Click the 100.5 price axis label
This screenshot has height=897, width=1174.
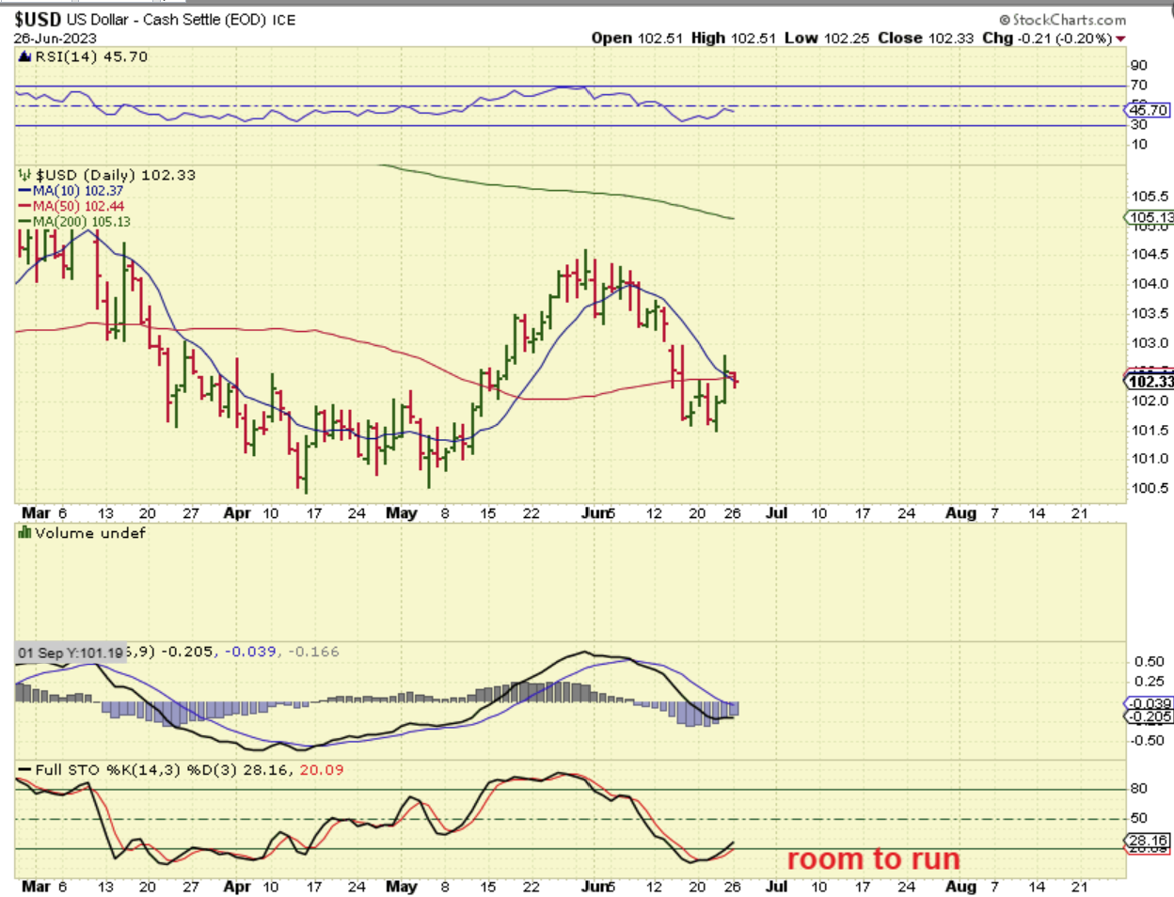tap(1150, 488)
